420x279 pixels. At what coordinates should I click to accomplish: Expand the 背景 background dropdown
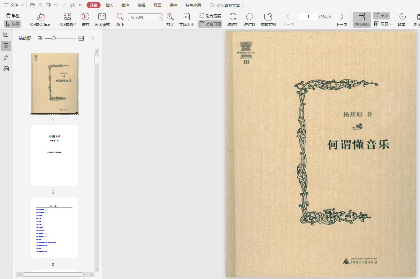(x=407, y=24)
